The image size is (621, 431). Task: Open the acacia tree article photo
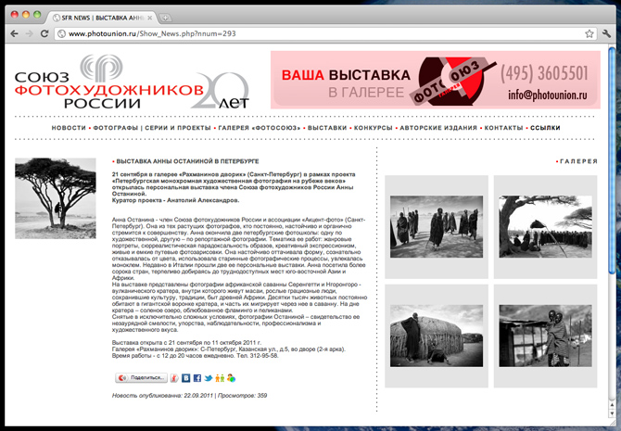point(56,198)
